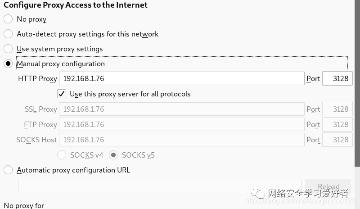Viewport: 360px width, 209px height.
Task: Click the HTTP Proxy label
Action: tap(37, 78)
